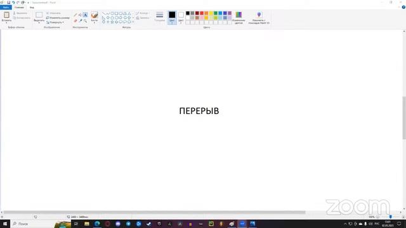Click the Paste (Вставить) clipboard icon

[x=6, y=15]
